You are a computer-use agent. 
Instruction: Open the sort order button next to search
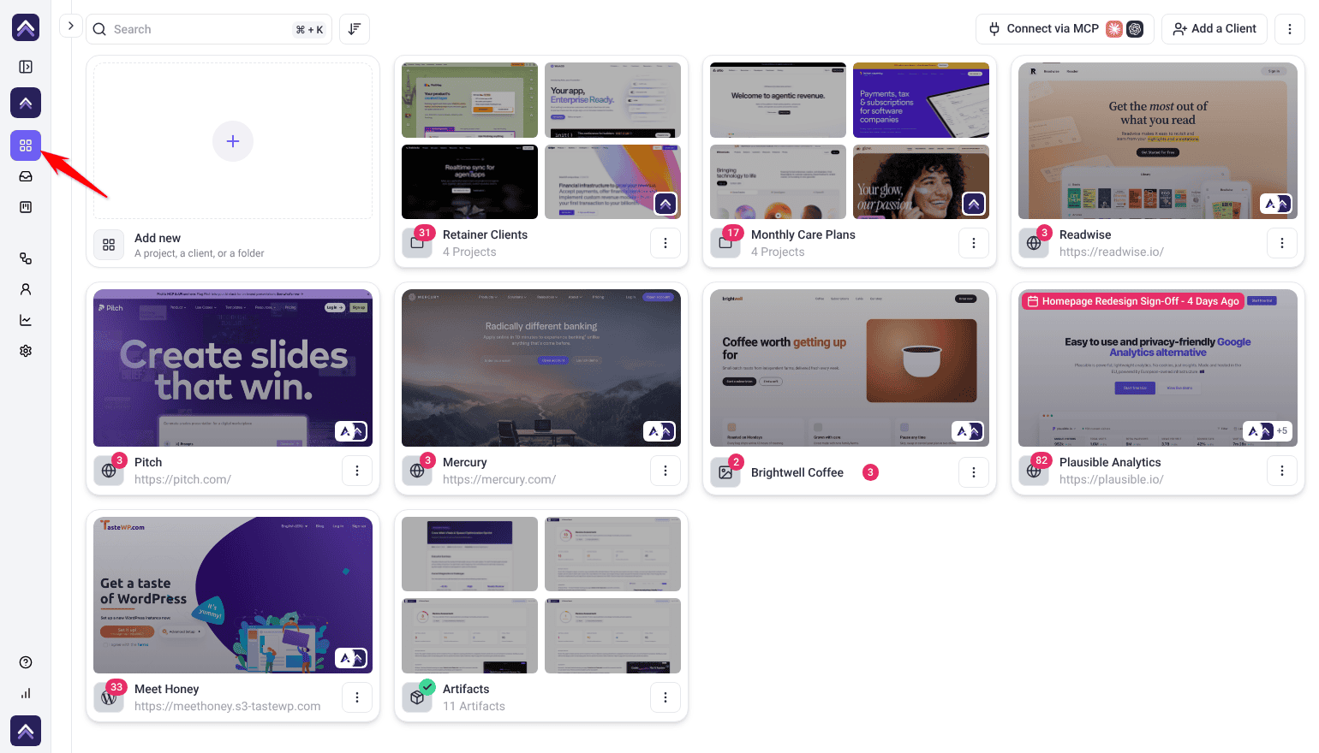(x=355, y=29)
